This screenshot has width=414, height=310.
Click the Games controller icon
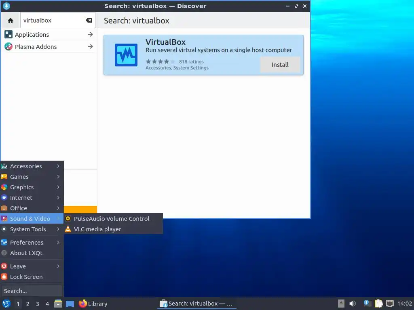pos(4,177)
